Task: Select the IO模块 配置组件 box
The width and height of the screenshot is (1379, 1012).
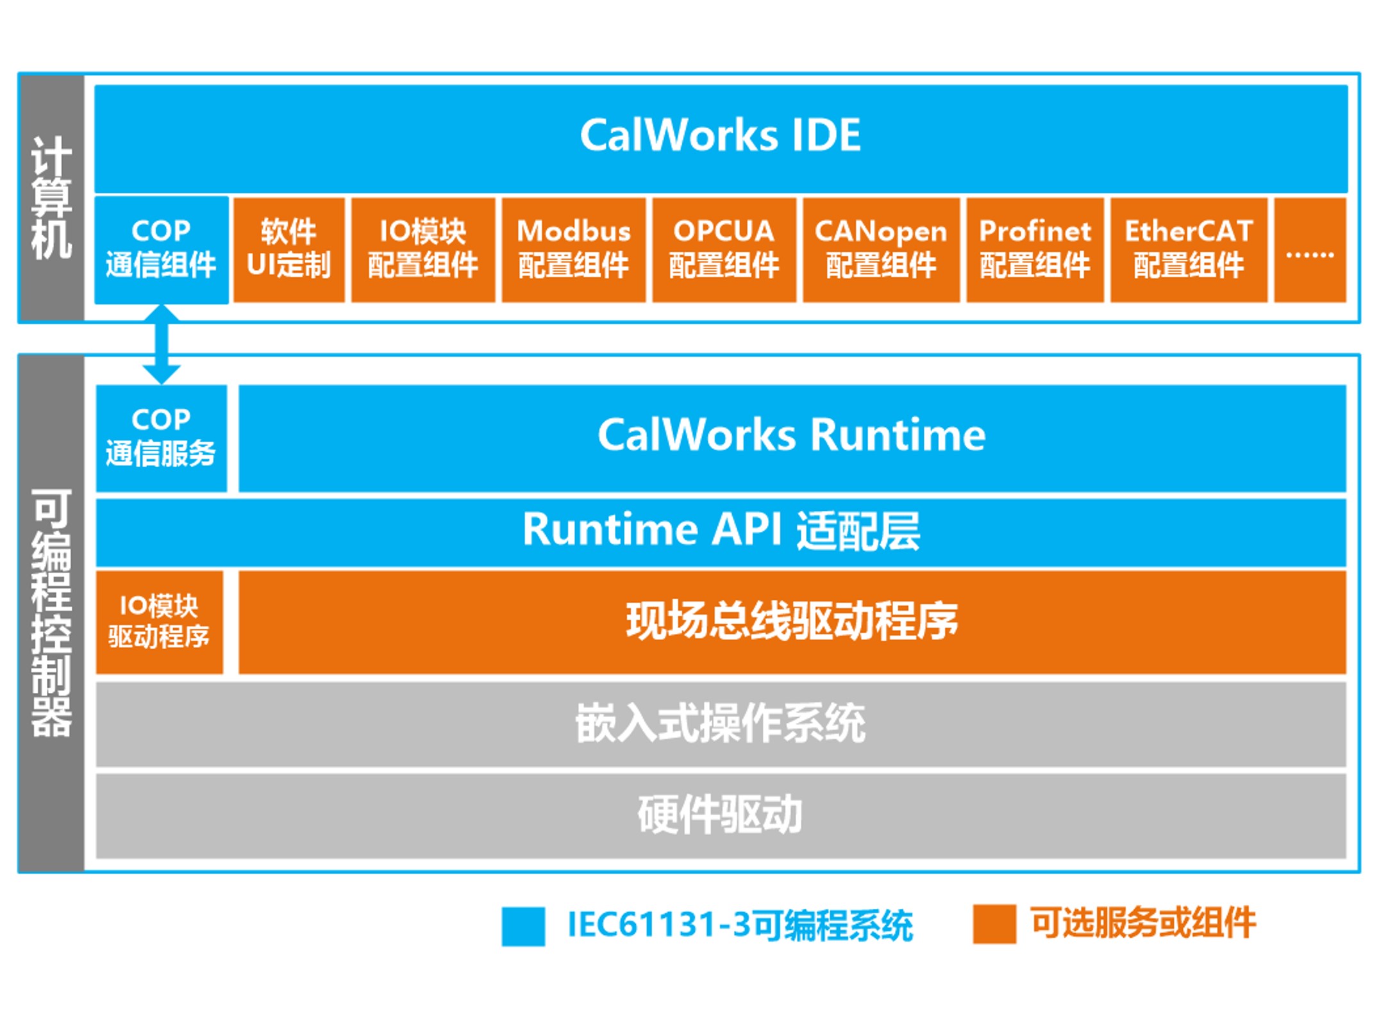Action: (422, 249)
